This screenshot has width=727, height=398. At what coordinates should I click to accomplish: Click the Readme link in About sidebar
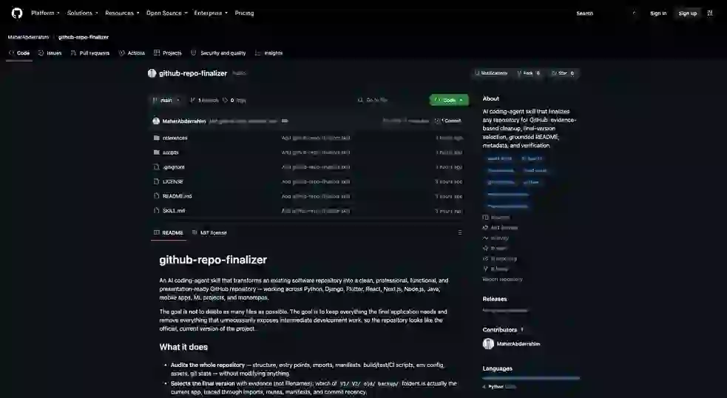point(496,217)
